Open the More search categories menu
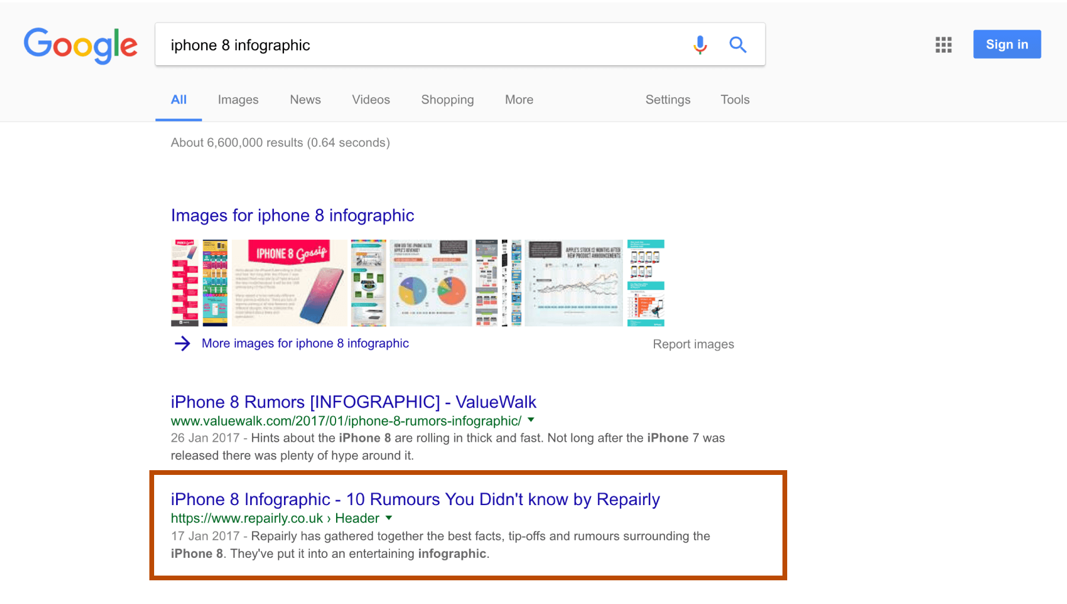Screen dimensions: 1067x604 pyautogui.click(x=519, y=99)
